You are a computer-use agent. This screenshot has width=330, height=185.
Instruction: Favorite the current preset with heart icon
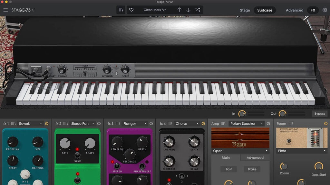tap(131, 10)
